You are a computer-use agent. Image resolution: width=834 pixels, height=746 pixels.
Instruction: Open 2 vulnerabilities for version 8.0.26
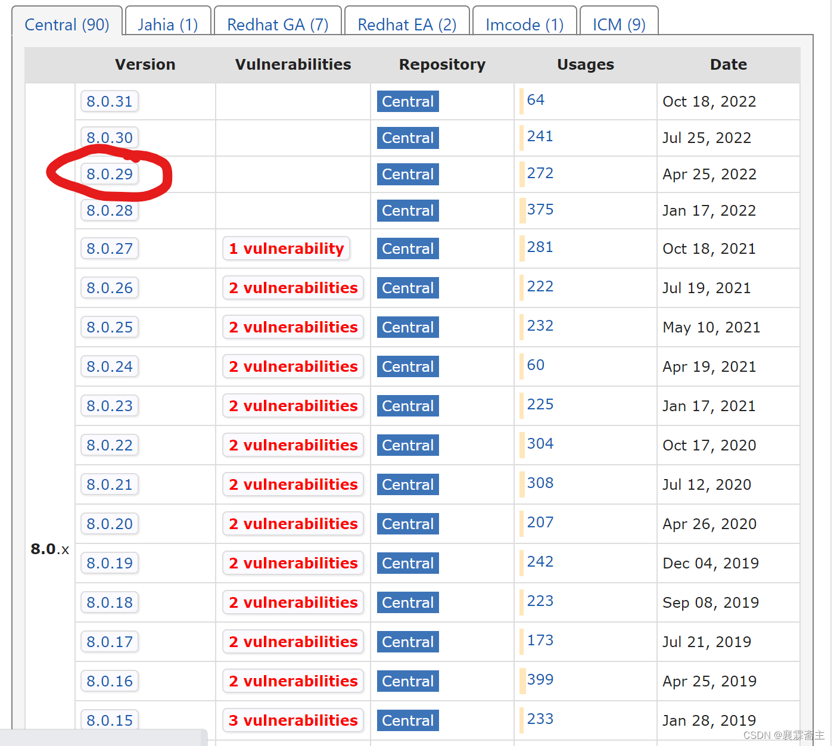pyautogui.click(x=292, y=288)
